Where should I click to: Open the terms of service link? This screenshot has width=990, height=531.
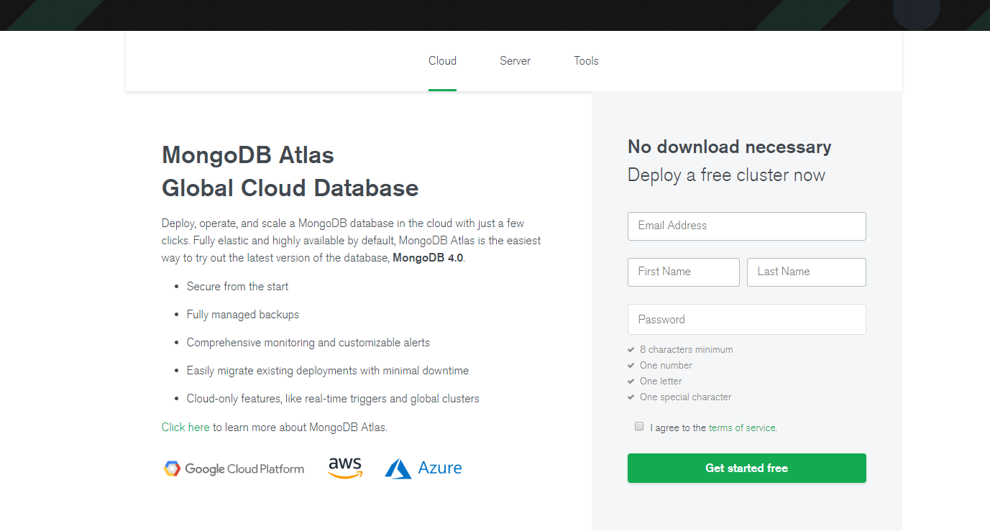click(742, 428)
